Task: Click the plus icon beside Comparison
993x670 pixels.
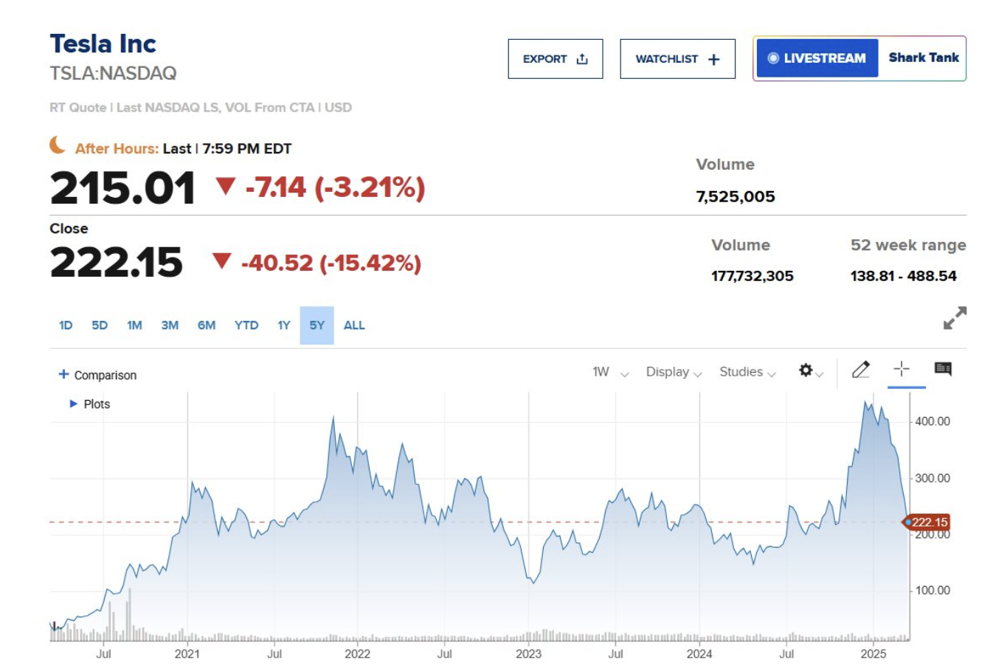Action: pos(63,375)
